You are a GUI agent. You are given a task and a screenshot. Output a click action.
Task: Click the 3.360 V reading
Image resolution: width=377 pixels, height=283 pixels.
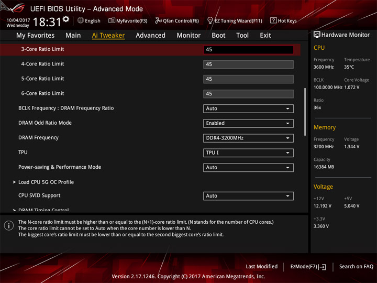point(321,226)
